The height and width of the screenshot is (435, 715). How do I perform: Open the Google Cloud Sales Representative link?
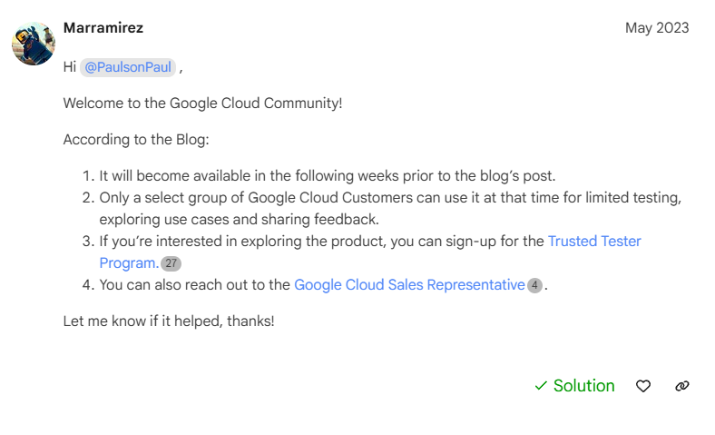[x=409, y=285]
